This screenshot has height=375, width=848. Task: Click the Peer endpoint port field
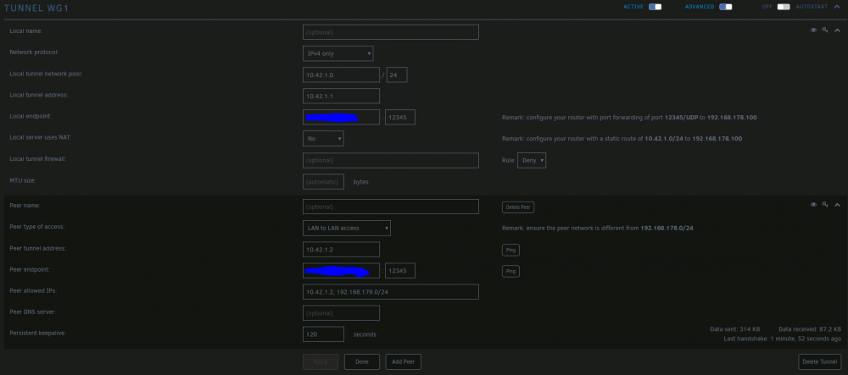[x=400, y=271]
